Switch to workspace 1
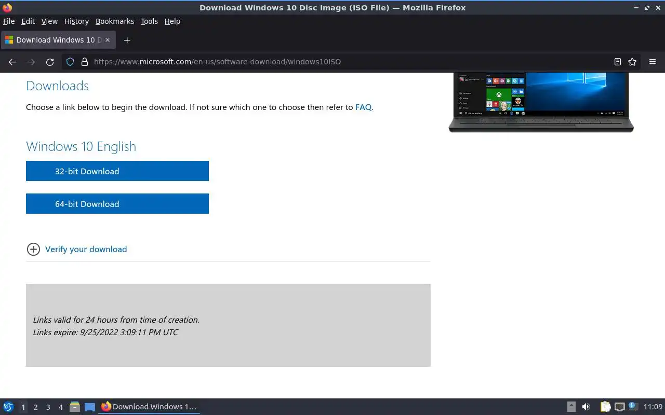The image size is (665, 415). click(23, 407)
